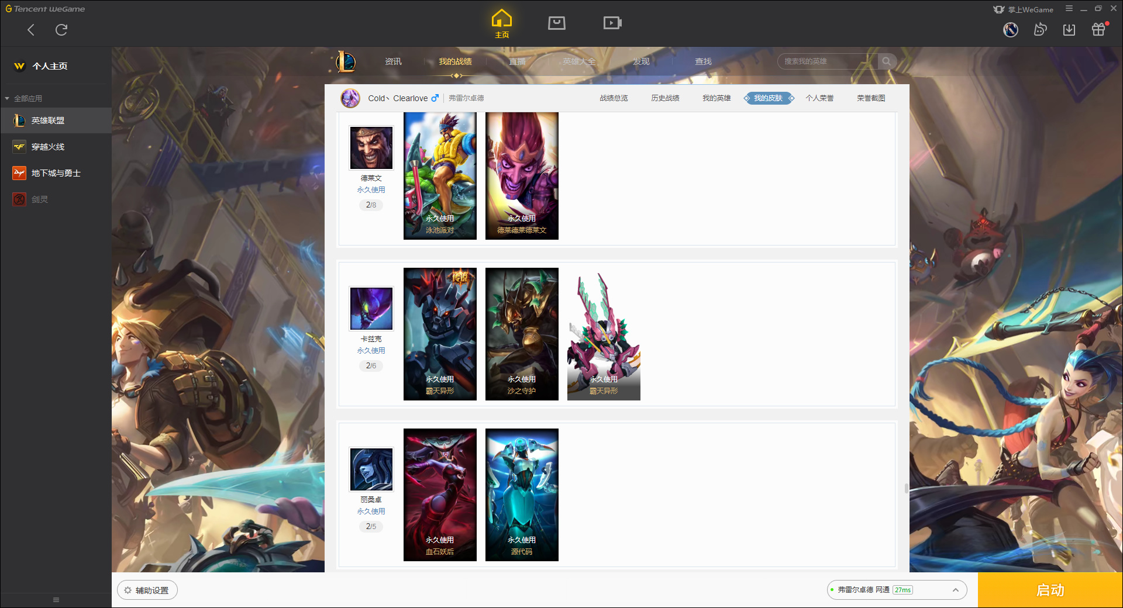The image size is (1123, 608).
Task: Open the 我的战绩 tab
Action: tap(455, 61)
